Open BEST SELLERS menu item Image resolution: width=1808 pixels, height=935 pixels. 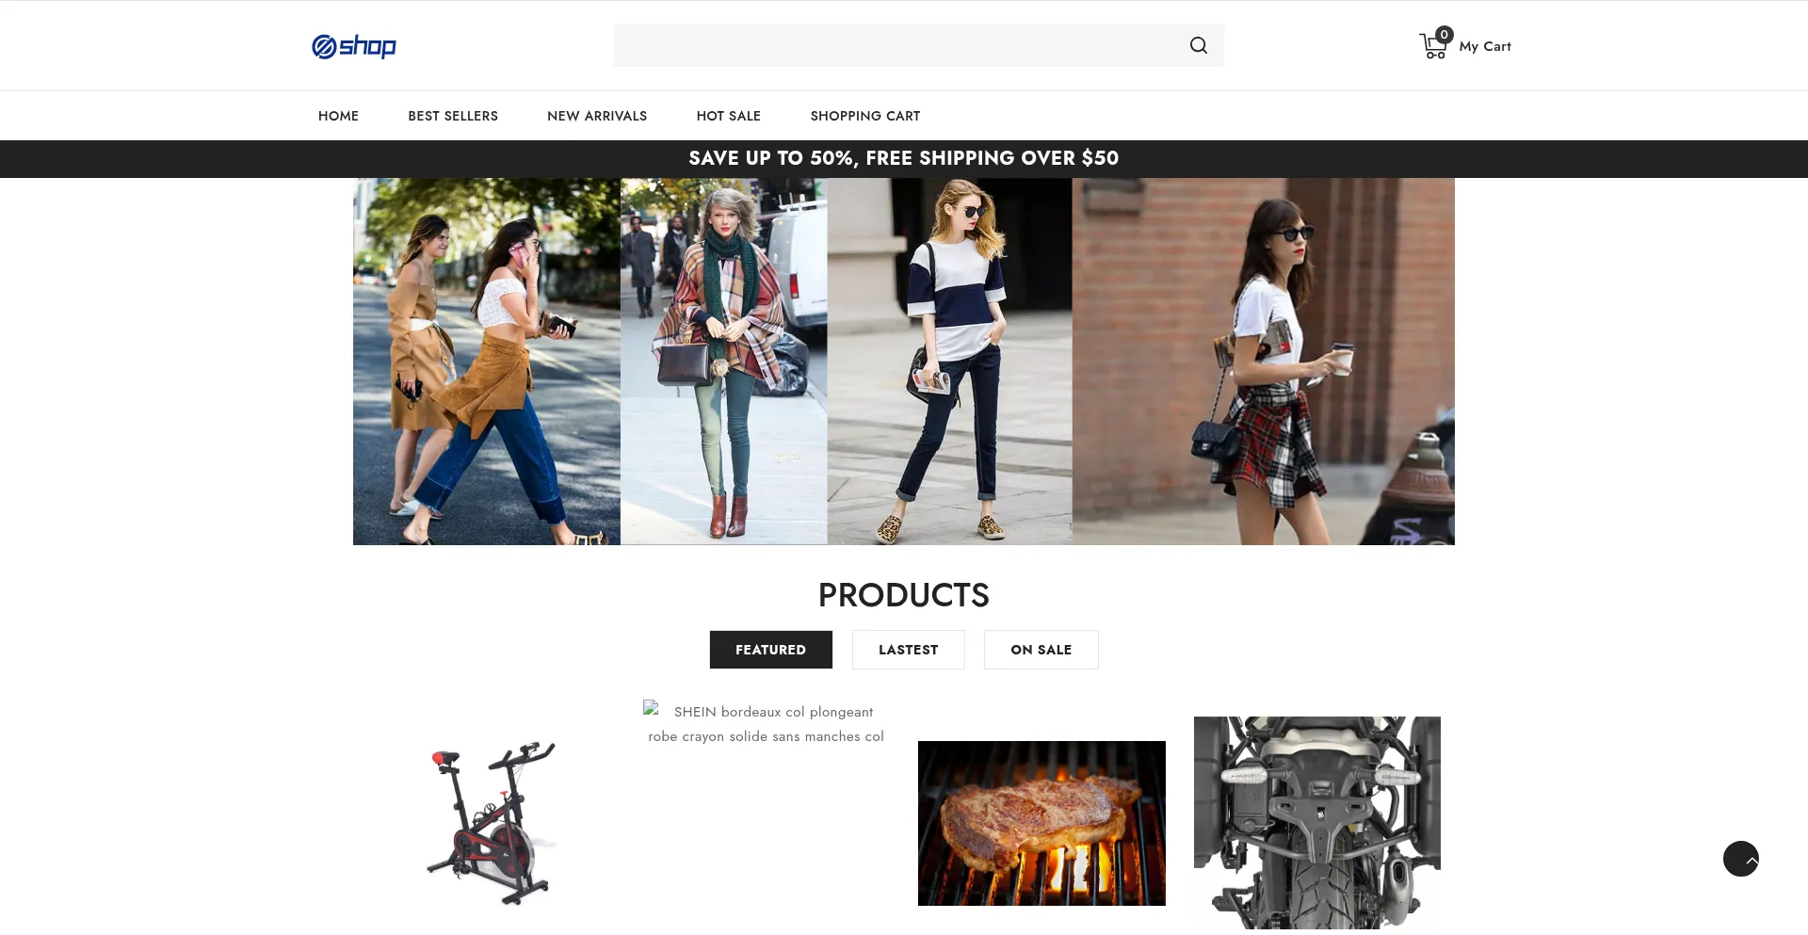point(453,116)
